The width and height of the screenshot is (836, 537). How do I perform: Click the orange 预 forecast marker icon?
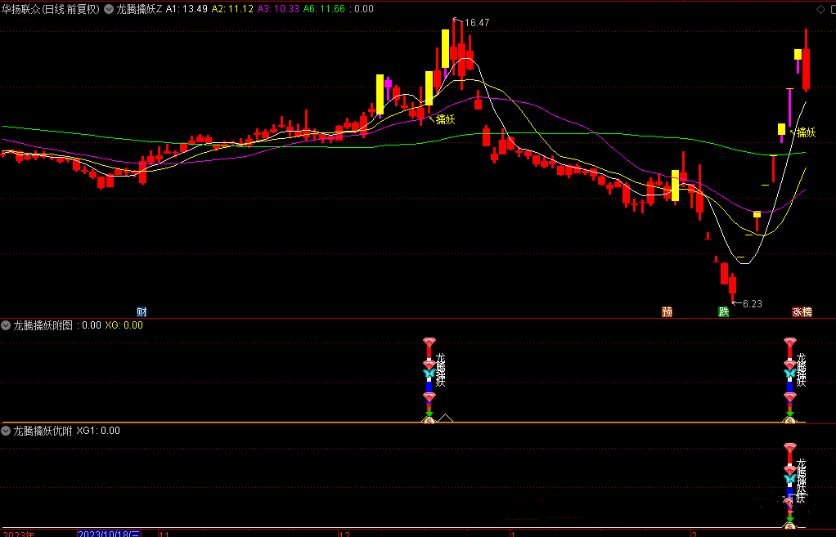[x=667, y=311]
